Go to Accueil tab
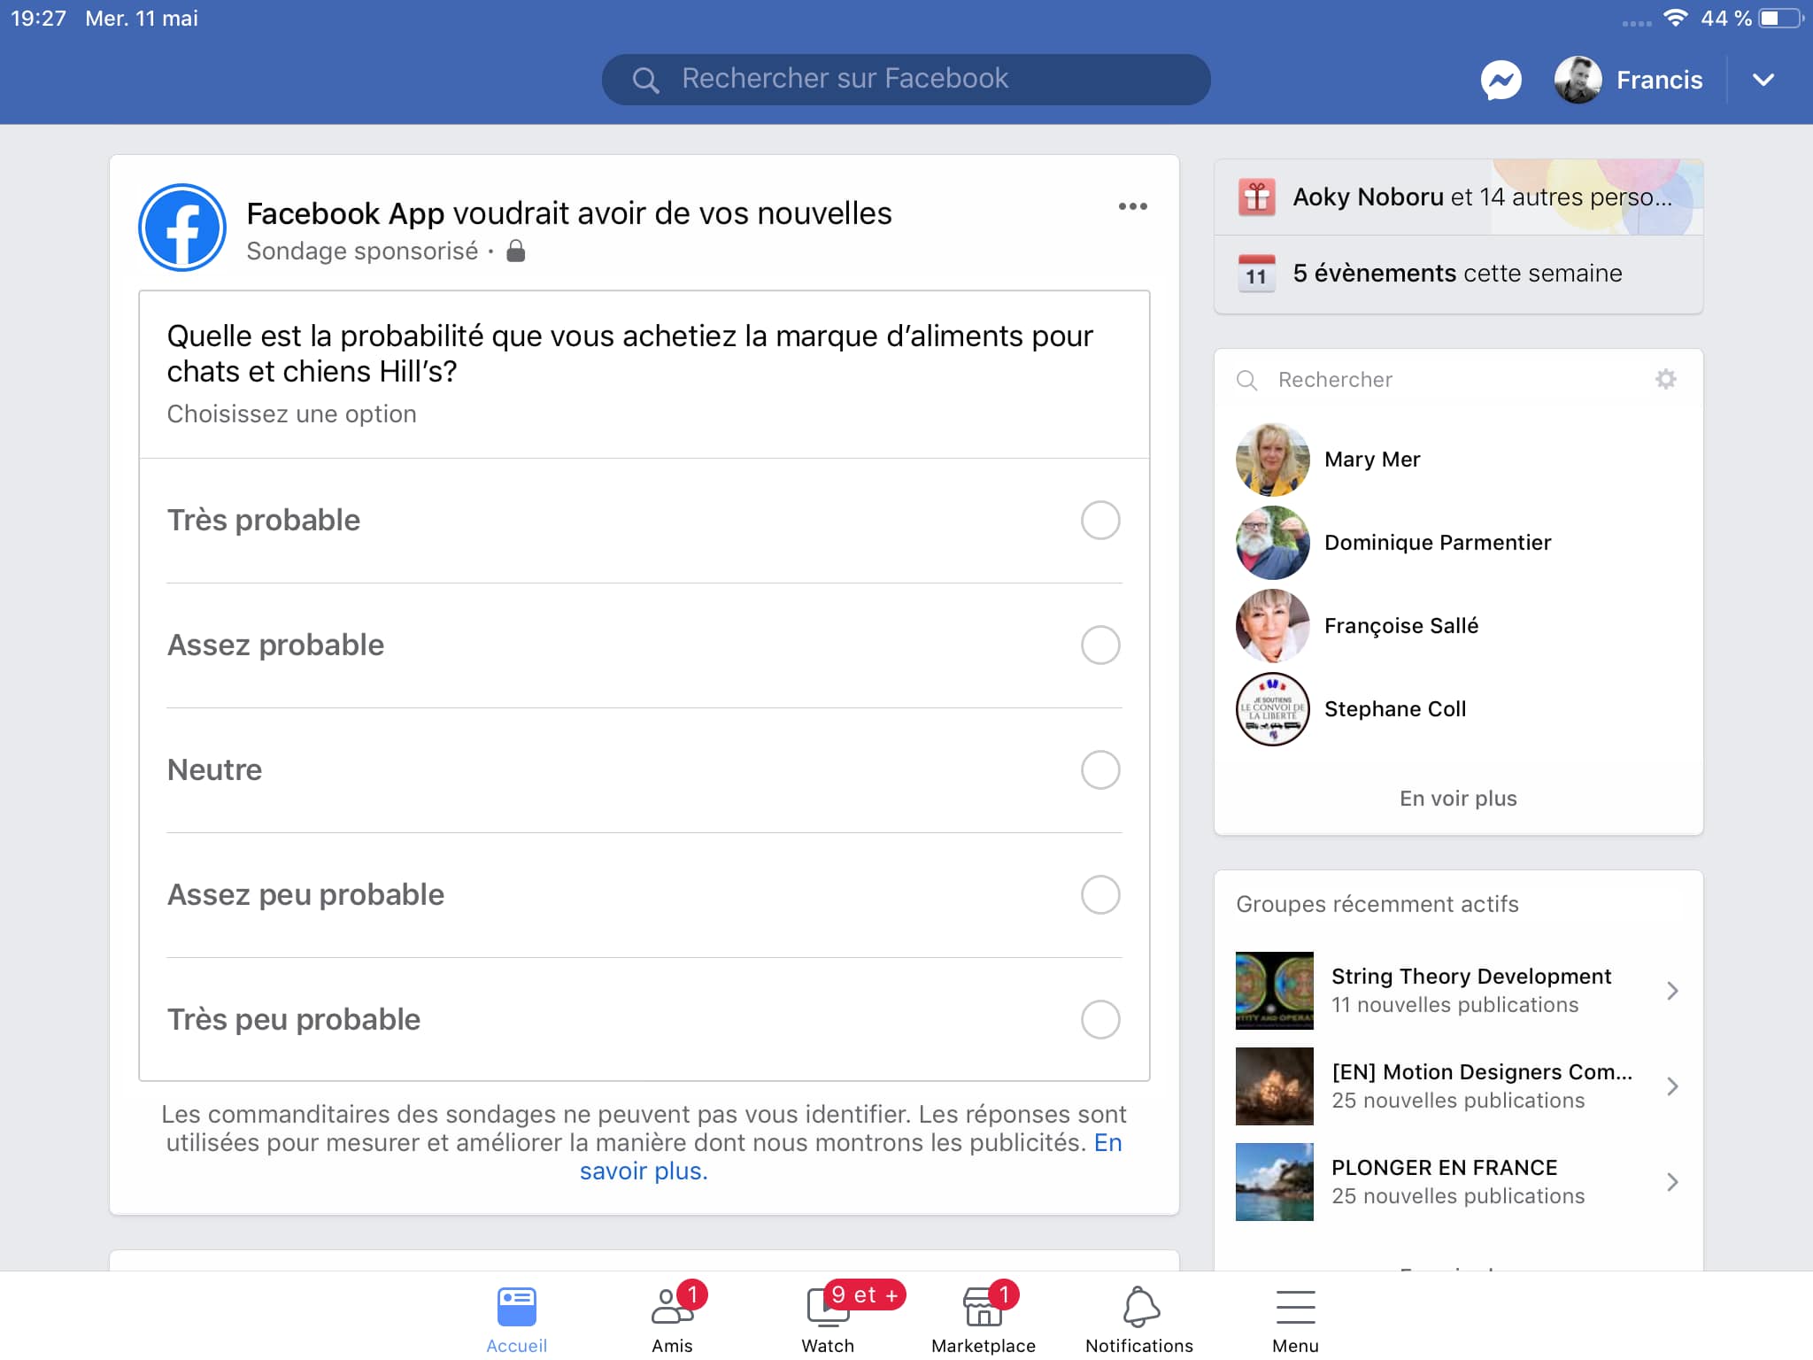This screenshot has height=1360, width=1813. (517, 1318)
